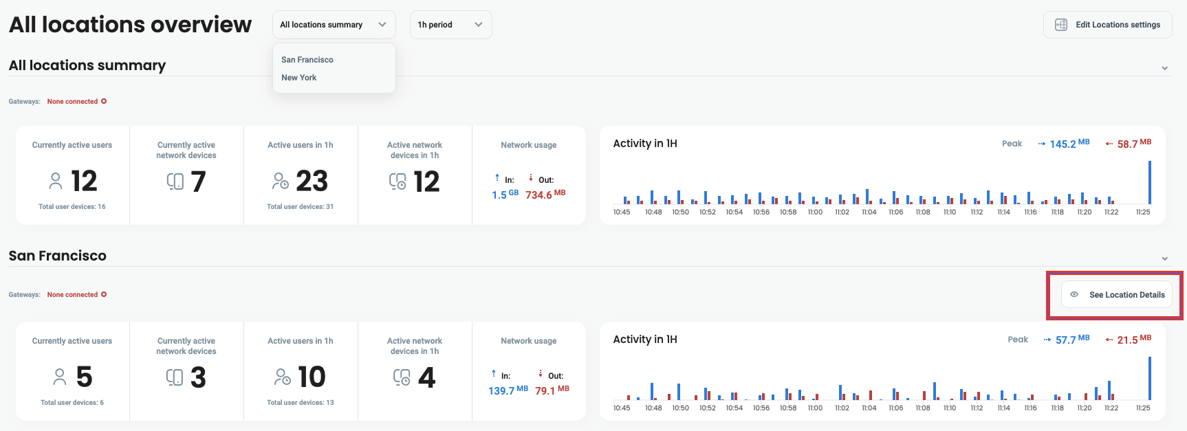Viewport: 1187px width, 431px height.
Task: Click the device icon beside 7 network devices
Action: click(x=175, y=181)
